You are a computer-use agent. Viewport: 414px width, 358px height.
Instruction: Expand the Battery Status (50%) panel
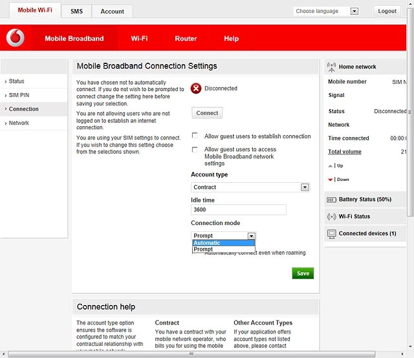point(365,200)
